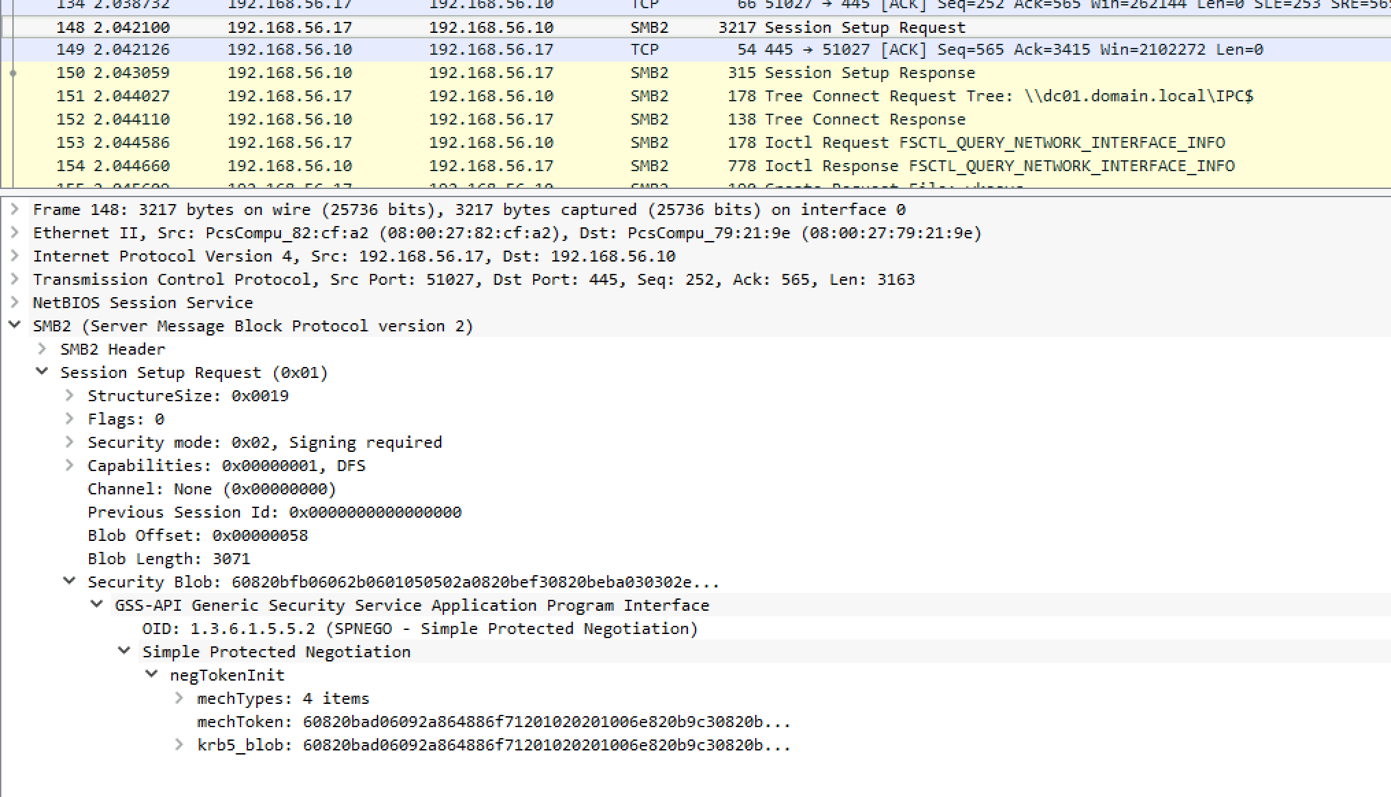Expand the mechTypes 4 items list
The width and height of the screenshot is (1391, 797).
coord(180,698)
